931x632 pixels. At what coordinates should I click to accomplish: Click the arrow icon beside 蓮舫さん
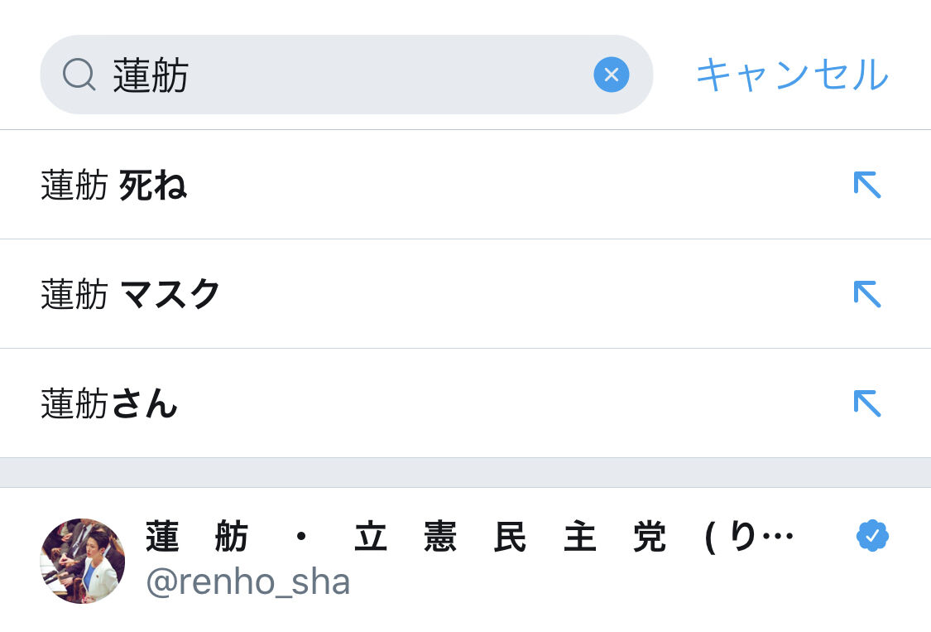(x=866, y=403)
